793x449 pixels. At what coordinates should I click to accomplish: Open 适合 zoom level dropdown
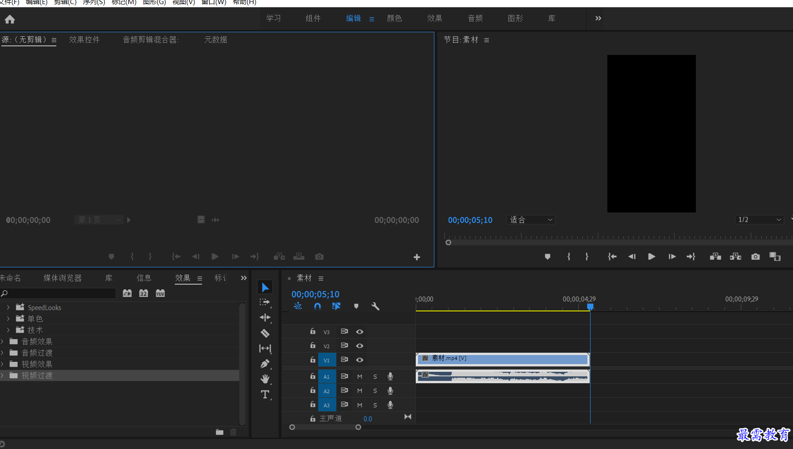click(531, 220)
